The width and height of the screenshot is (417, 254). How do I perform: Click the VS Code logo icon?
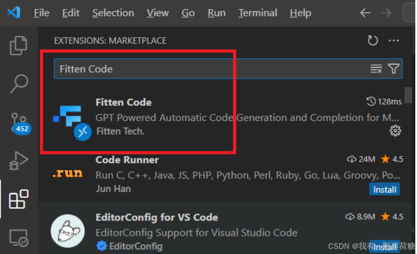click(14, 12)
